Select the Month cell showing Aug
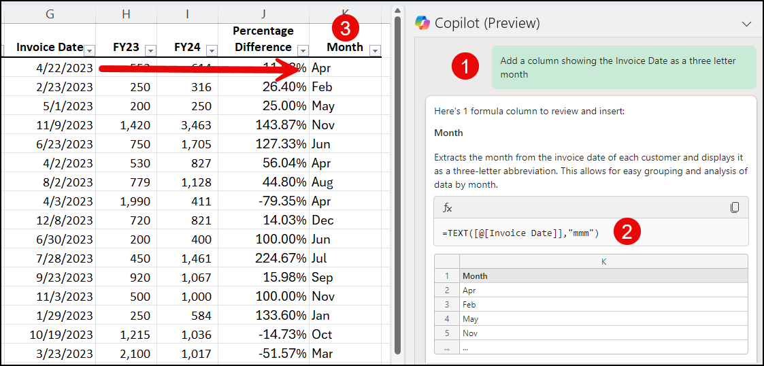 pyautogui.click(x=346, y=182)
